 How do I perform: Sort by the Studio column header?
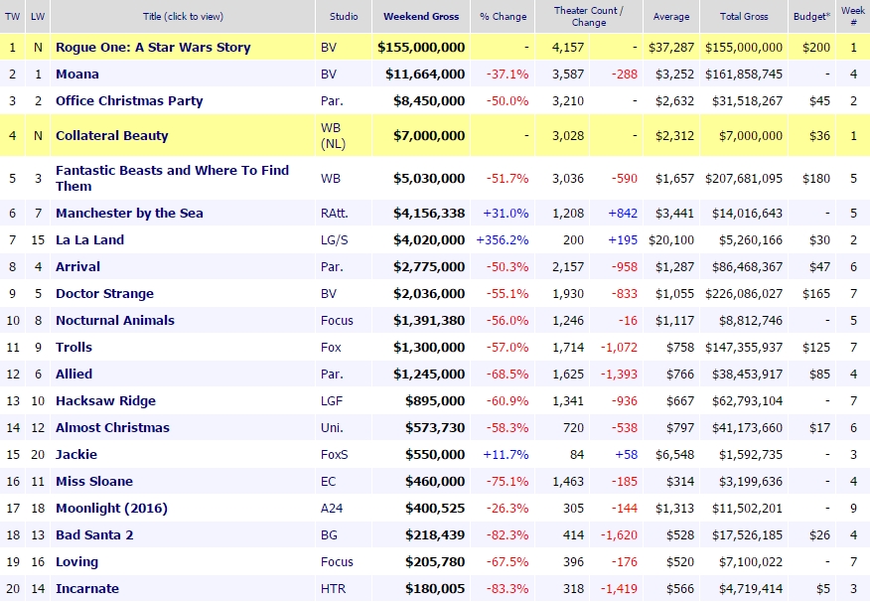[x=344, y=17]
